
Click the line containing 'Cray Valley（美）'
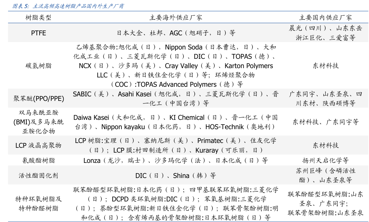coord(176,66)
